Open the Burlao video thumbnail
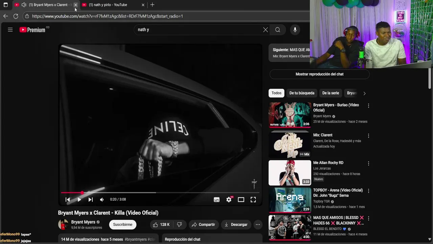 (290, 115)
